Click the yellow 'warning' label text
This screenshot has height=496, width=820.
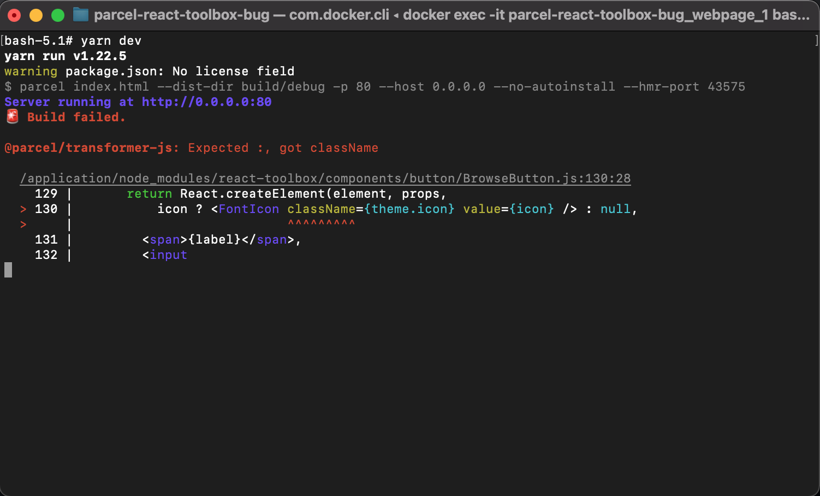[x=31, y=71]
